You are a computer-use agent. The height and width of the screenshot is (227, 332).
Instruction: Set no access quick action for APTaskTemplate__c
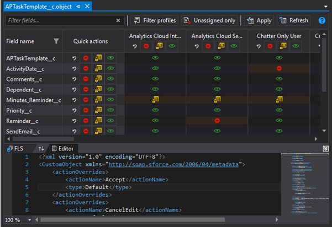click(86, 58)
